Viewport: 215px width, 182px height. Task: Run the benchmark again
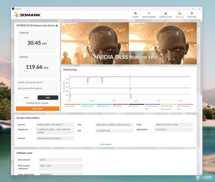point(38,109)
